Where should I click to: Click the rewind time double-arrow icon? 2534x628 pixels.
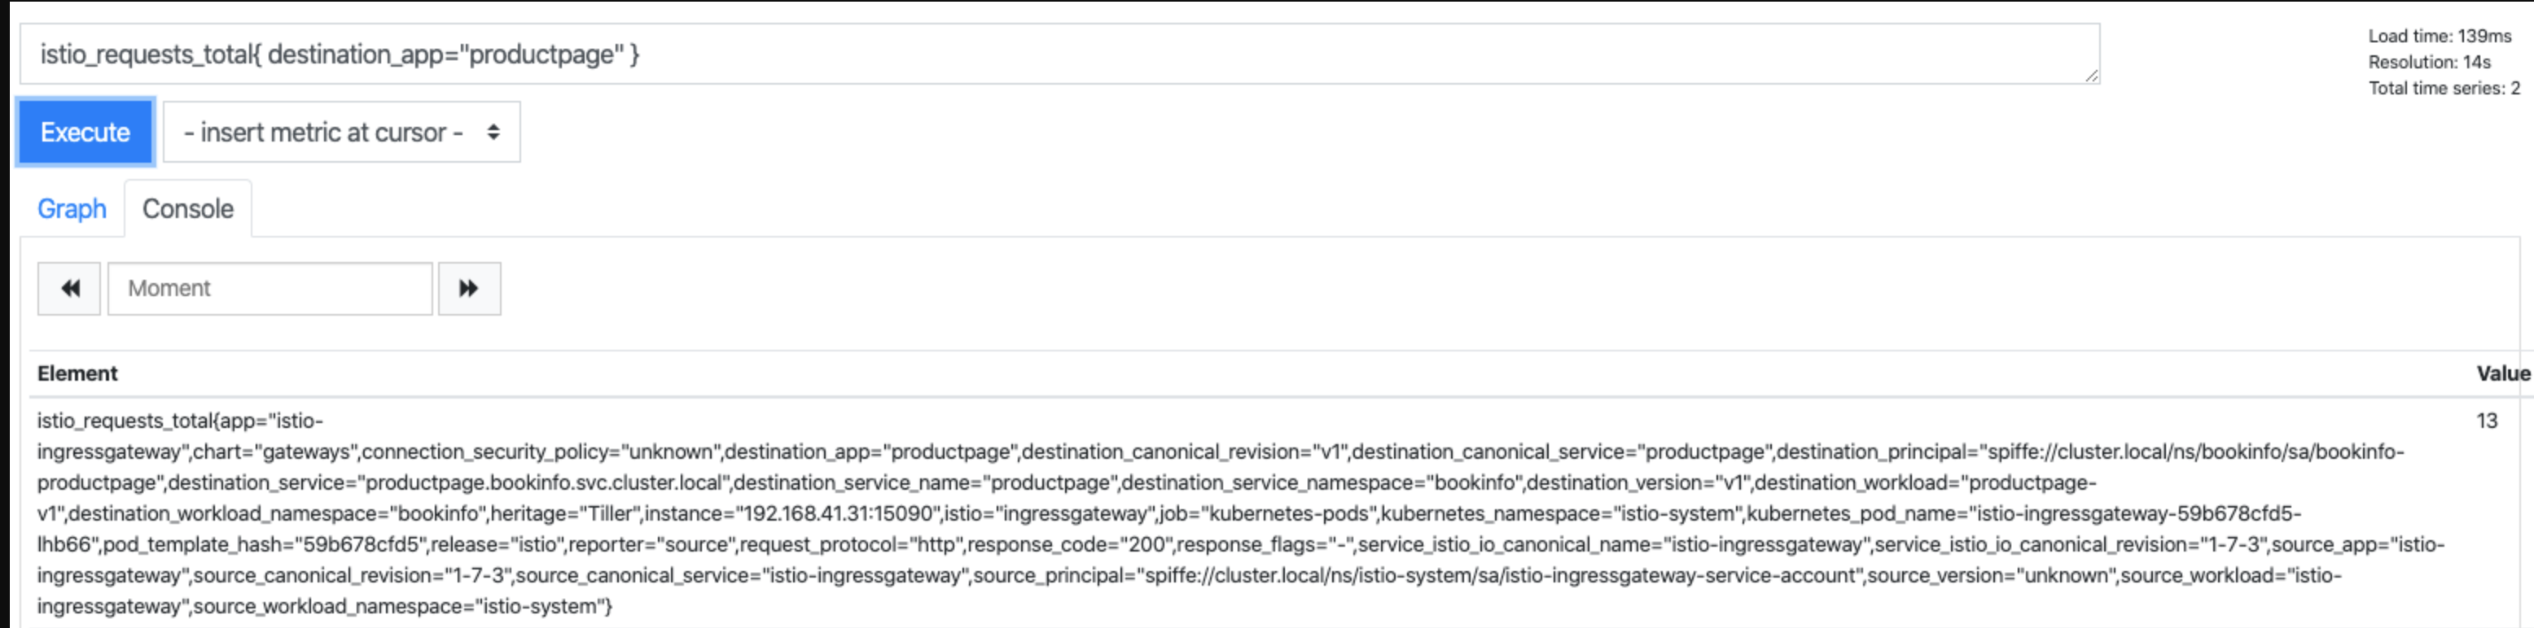coord(69,288)
